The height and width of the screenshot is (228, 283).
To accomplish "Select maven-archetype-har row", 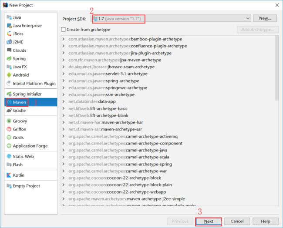I will click(x=168, y=122).
